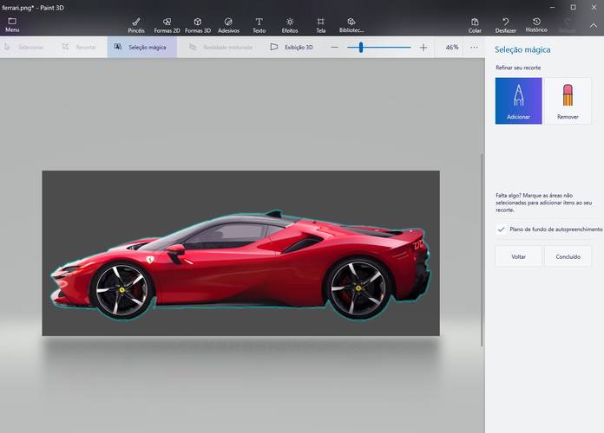
Task: Minimize the Paint 3D window
Action: coord(552,7)
